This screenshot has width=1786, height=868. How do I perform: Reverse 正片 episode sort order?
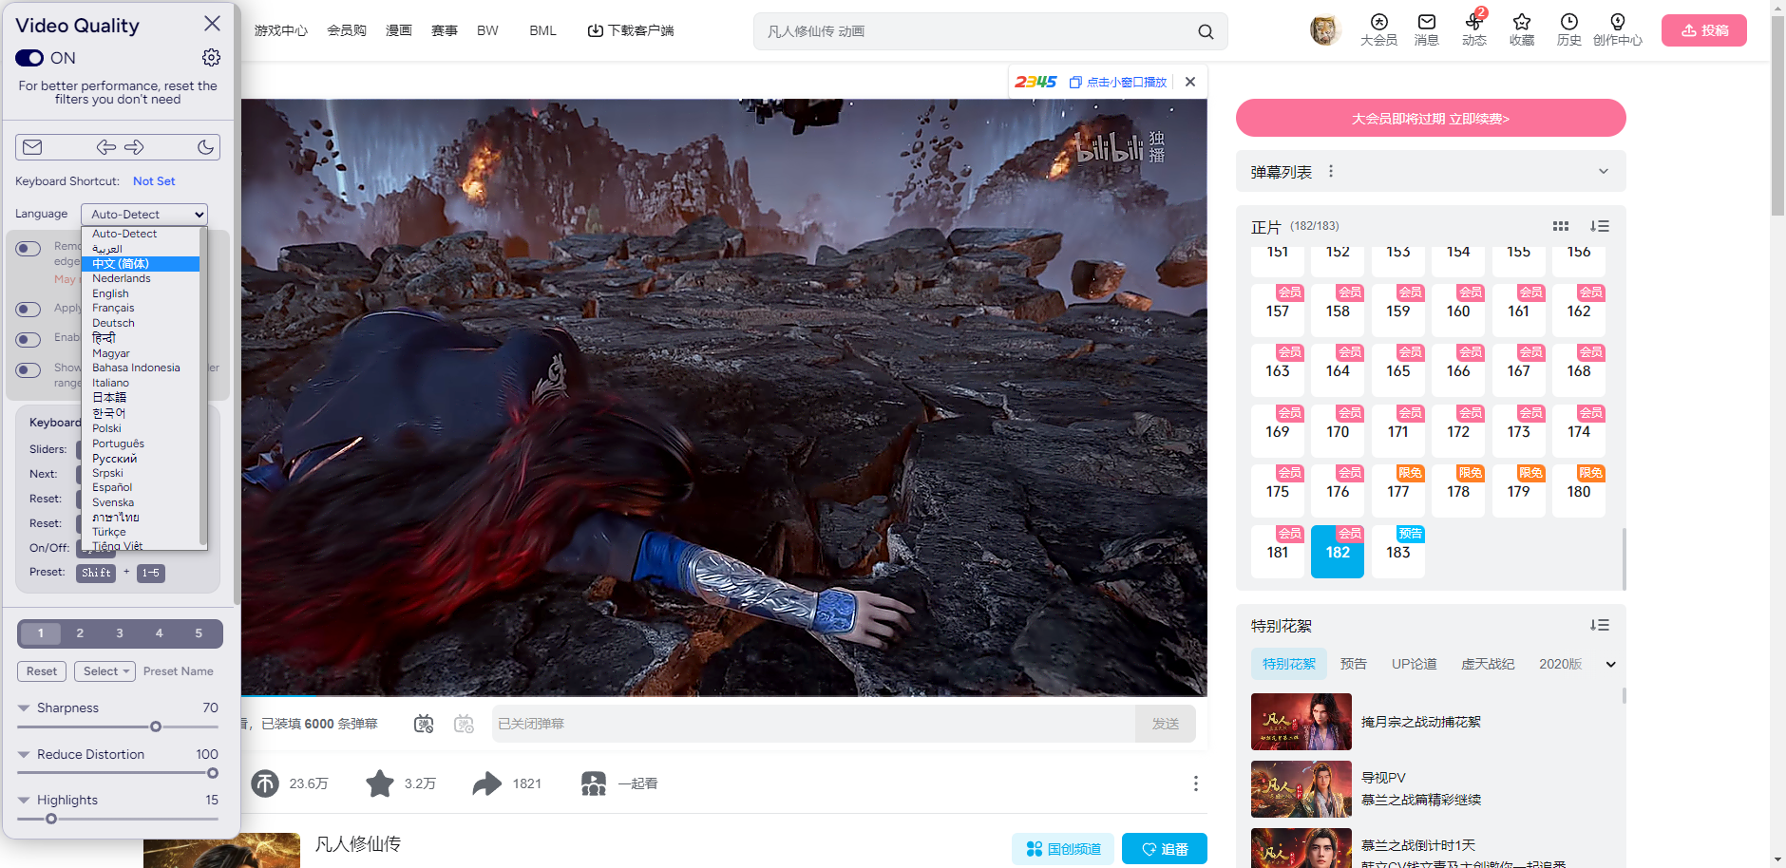[x=1600, y=226]
